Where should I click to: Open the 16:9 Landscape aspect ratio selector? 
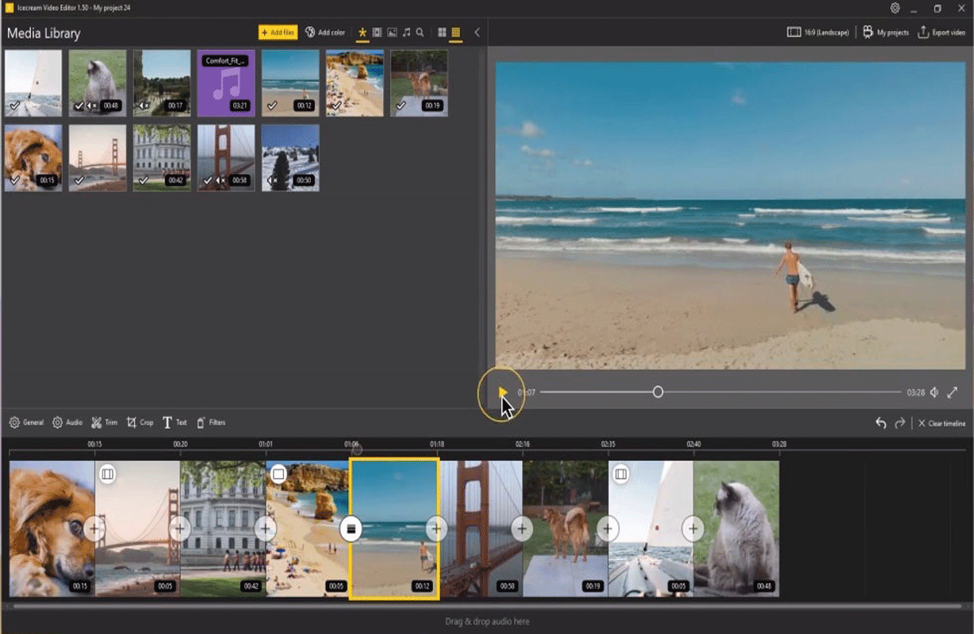coord(818,32)
